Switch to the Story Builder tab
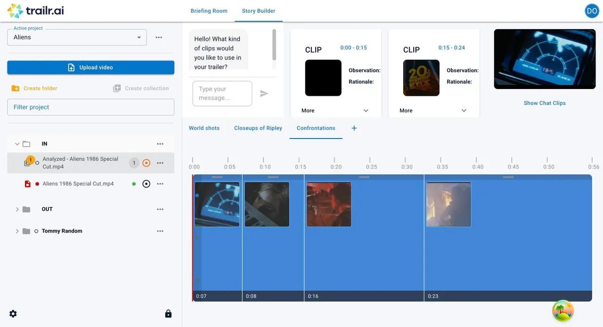The height and width of the screenshot is (327, 603). [x=259, y=11]
